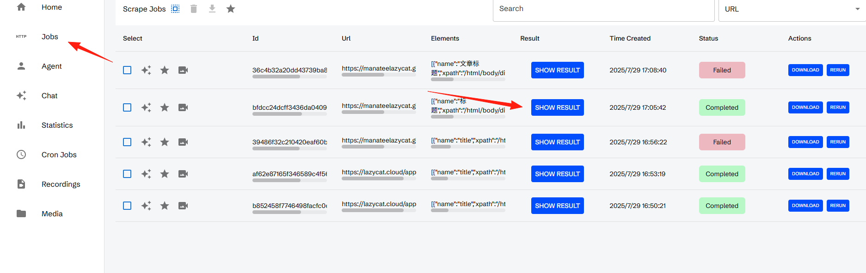
Task: Tick checkbox for job 36c4b32a20dd43739ba8
Action: click(127, 70)
